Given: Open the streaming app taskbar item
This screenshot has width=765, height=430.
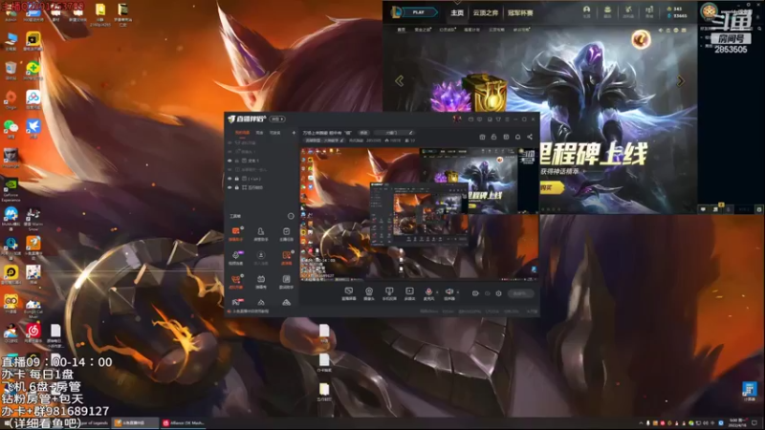Looking at the screenshot, I should pos(135,423).
